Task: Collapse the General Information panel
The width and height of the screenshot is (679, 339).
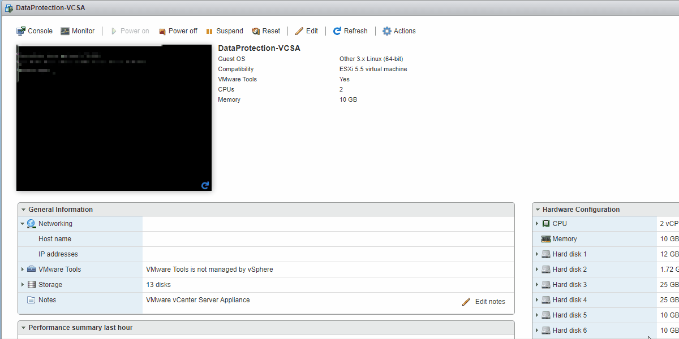Action: tap(24, 210)
